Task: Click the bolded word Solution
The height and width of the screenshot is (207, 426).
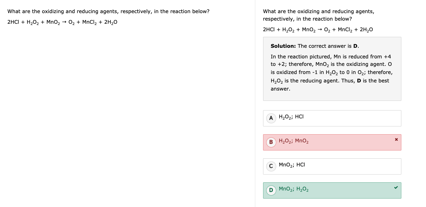Action: click(283, 46)
